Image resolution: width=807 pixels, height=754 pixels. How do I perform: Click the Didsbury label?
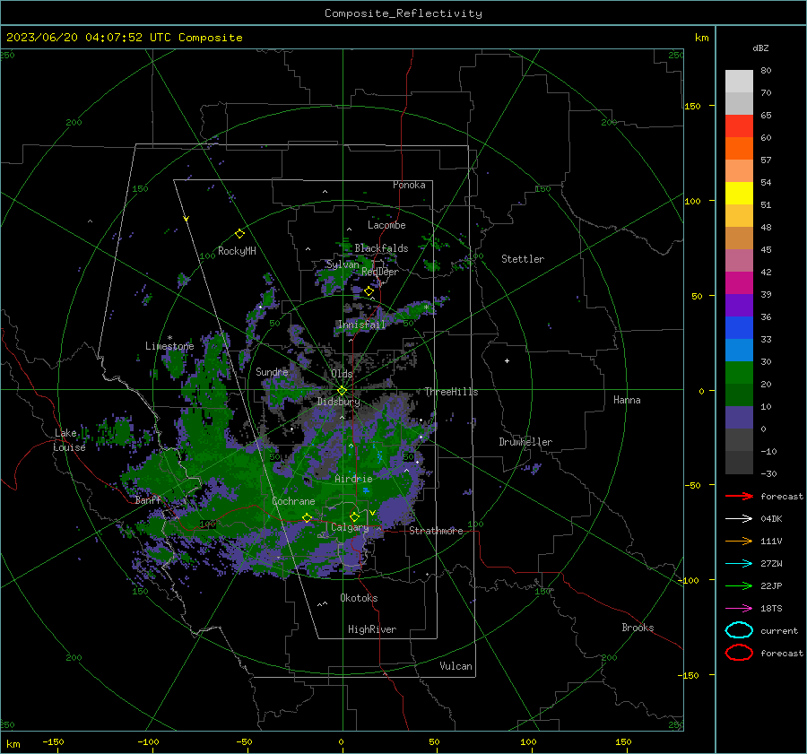pos(338,402)
